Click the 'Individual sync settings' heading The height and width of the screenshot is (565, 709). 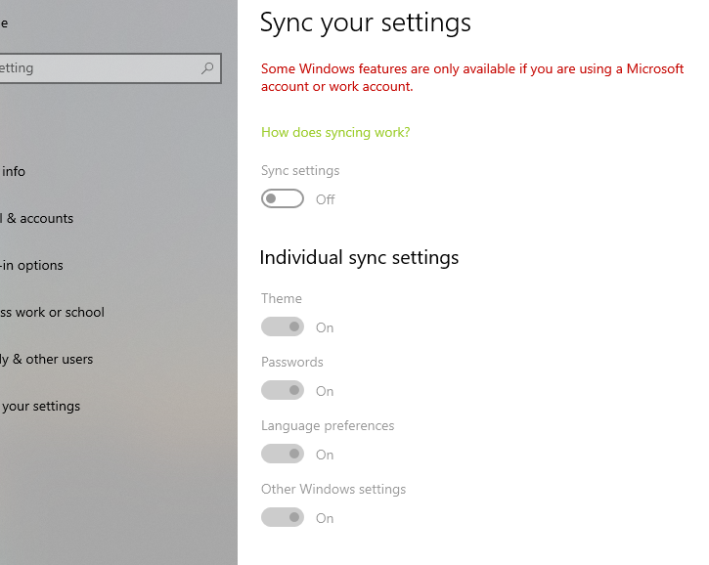click(x=359, y=258)
